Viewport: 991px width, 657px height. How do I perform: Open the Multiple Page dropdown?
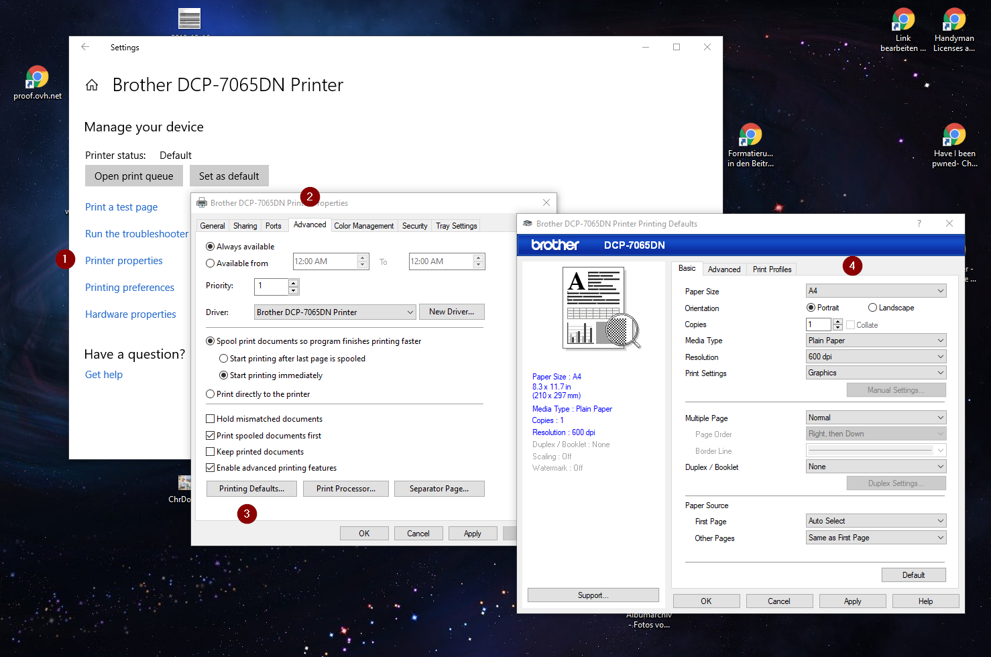pyautogui.click(x=876, y=418)
